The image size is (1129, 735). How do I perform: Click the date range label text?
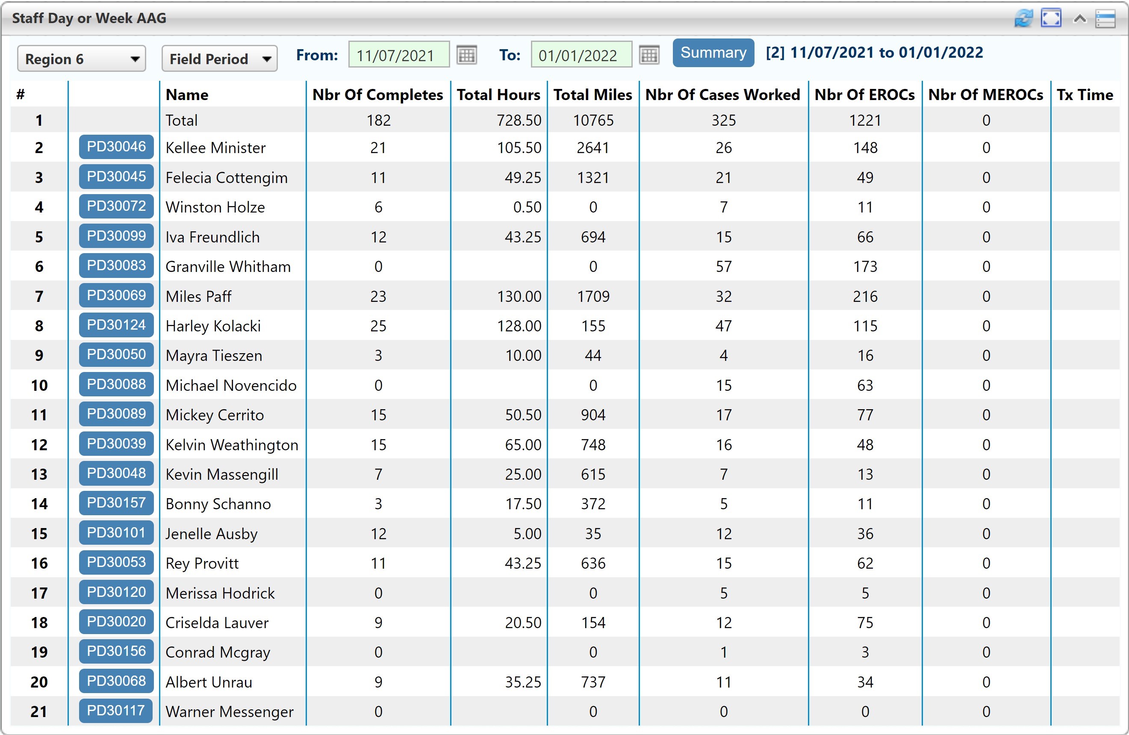(874, 53)
